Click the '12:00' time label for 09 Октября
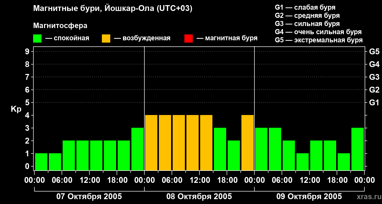 click(x=309, y=180)
